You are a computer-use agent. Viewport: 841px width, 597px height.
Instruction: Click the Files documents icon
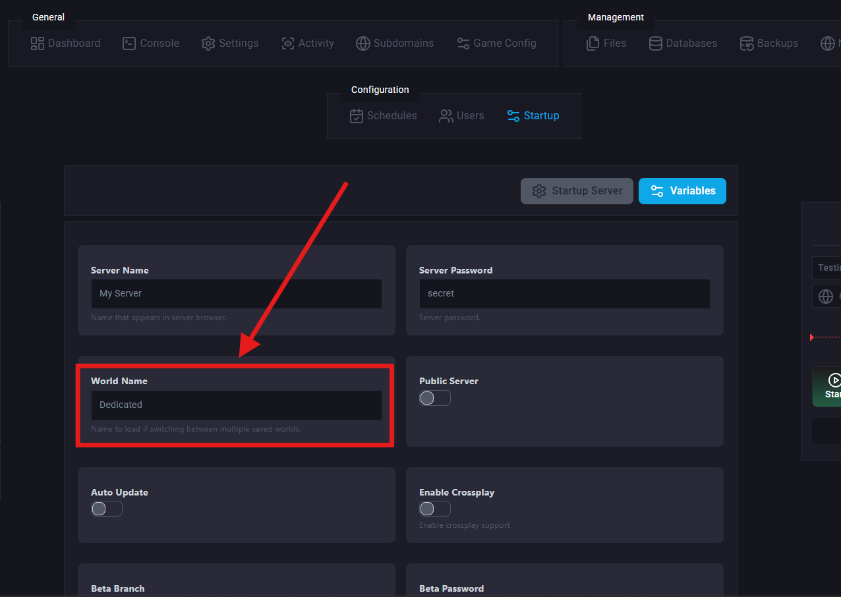point(593,43)
